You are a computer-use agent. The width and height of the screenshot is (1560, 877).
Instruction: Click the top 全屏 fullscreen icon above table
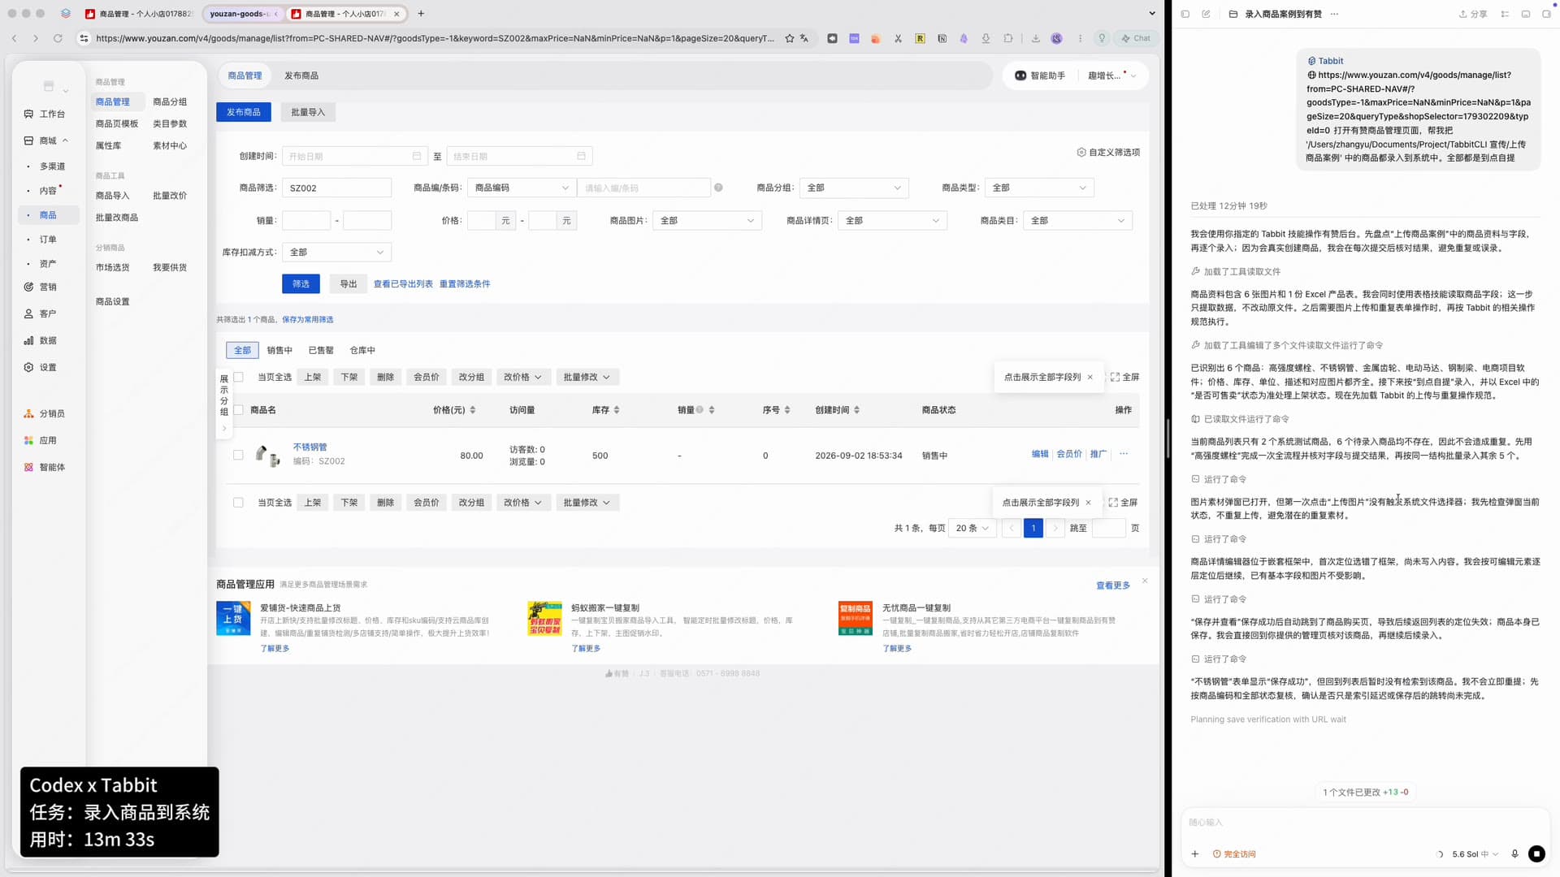pyautogui.click(x=1124, y=377)
